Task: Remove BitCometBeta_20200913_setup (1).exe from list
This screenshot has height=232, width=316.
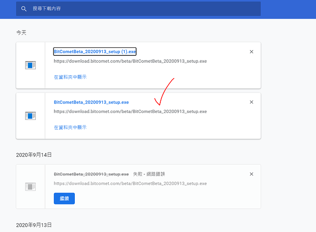Action: pos(251,52)
